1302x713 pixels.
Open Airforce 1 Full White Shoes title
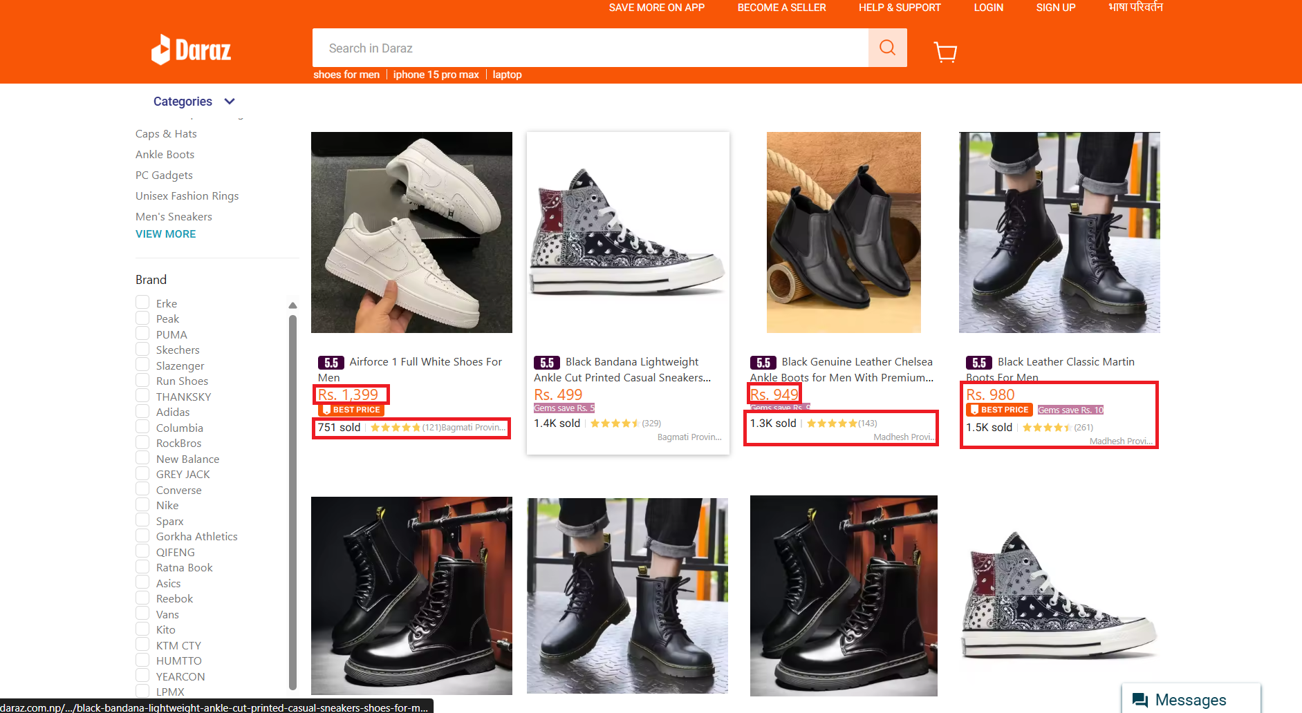click(x=410, y=370)
